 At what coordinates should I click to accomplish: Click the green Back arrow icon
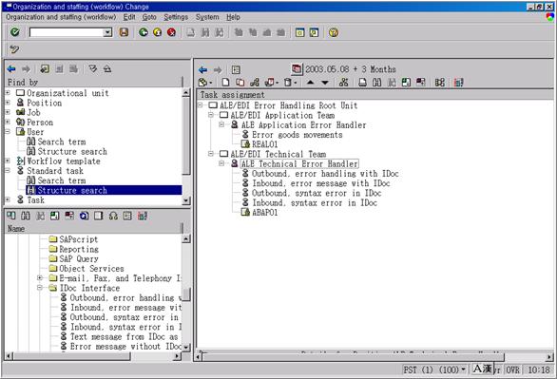coord(144,32)
